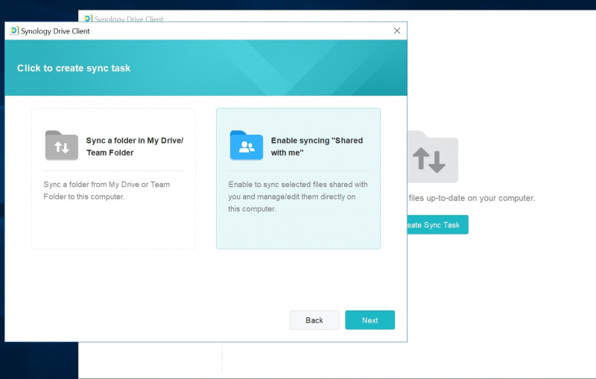Screen dimensions: 596x379
Task: Go to the Next step
Action: 370,320
